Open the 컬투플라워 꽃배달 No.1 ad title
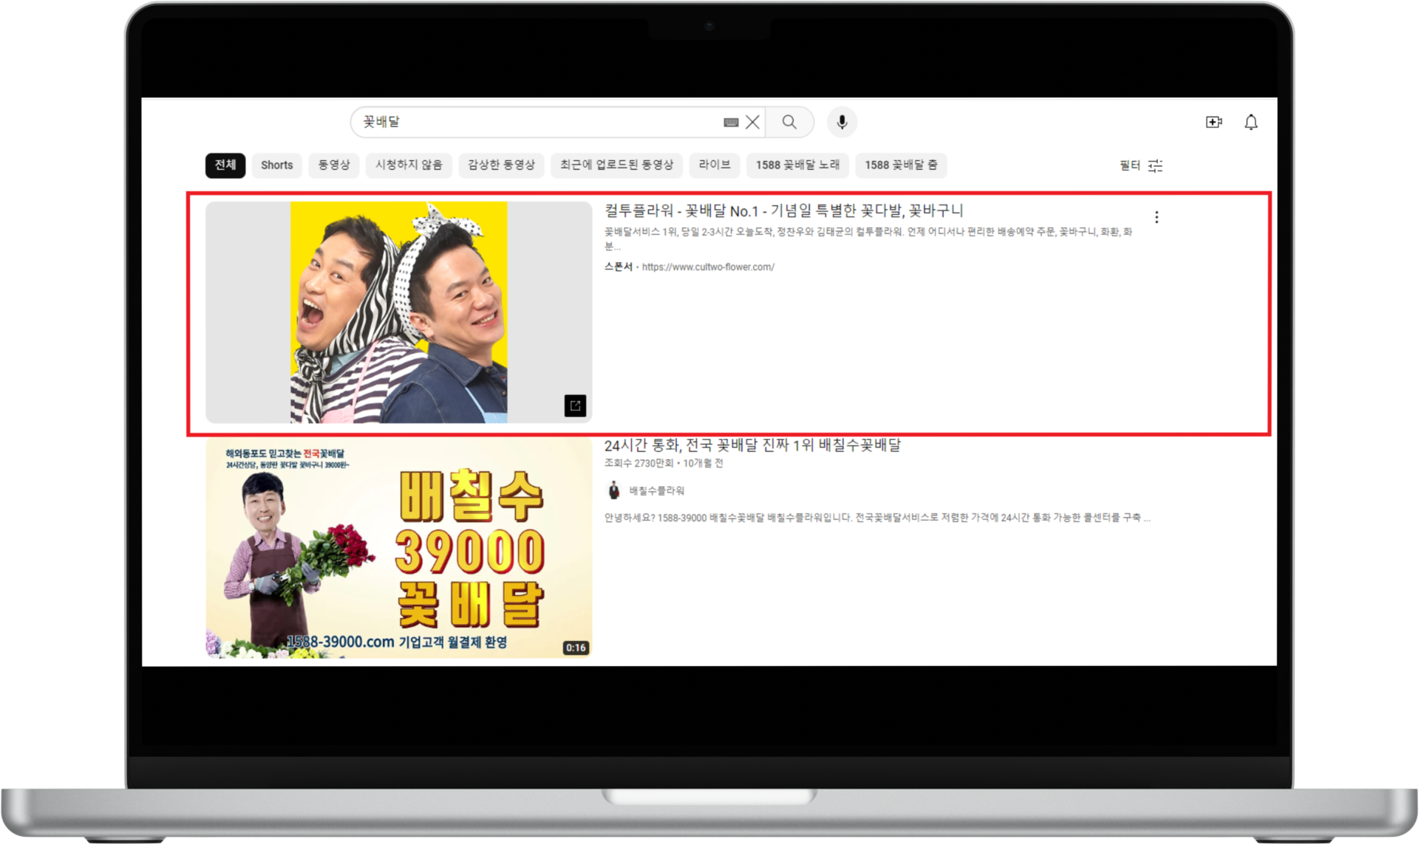The width and height of the screenshot is (1419, 844). coord(784,211)
